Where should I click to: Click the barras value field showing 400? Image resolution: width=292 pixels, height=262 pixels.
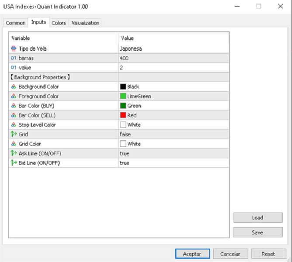coord(174,58)
